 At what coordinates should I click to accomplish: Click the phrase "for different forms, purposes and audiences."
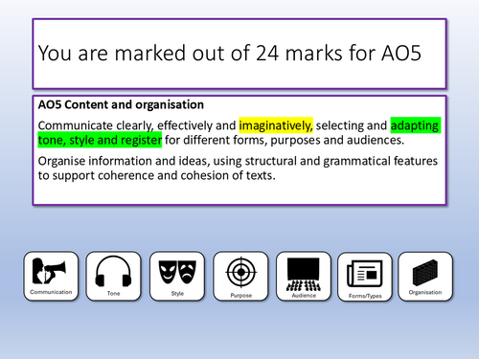click(x=285, y=140)
